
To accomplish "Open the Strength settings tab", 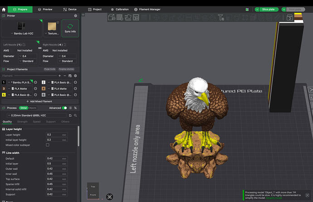I will tap(22, 121).
